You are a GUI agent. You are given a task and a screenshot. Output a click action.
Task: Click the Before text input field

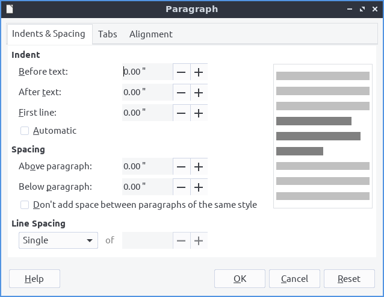(x=147, y=72)
